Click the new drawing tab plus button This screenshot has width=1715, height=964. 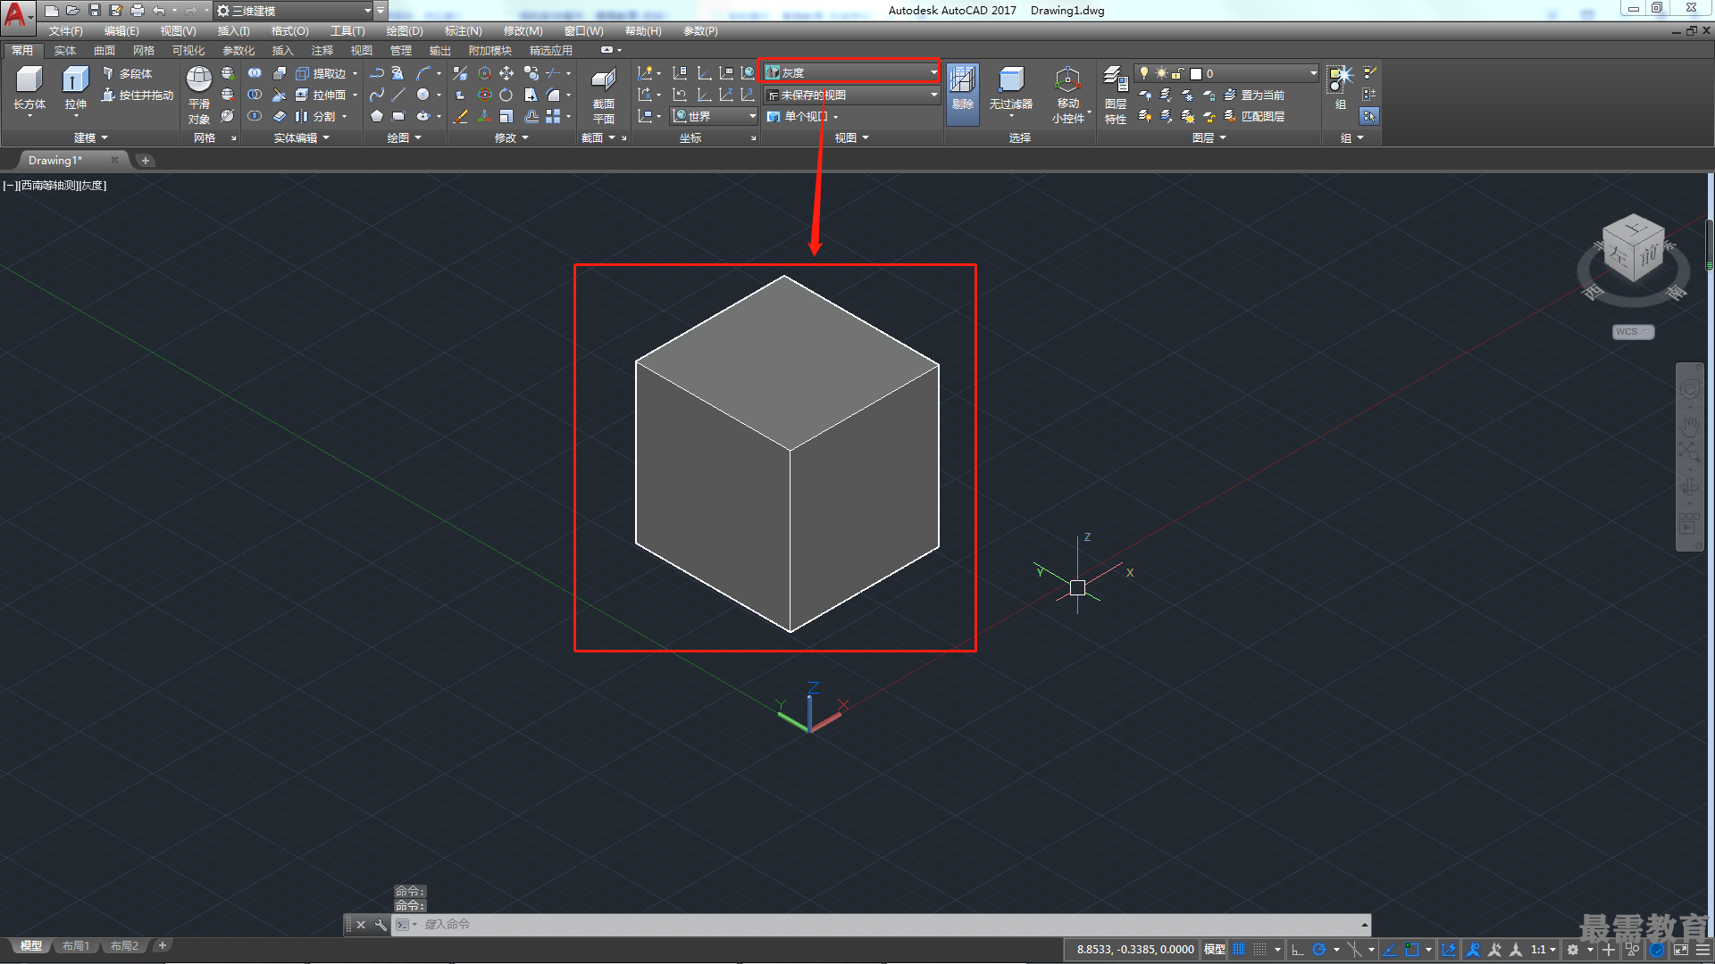point(146,161)
